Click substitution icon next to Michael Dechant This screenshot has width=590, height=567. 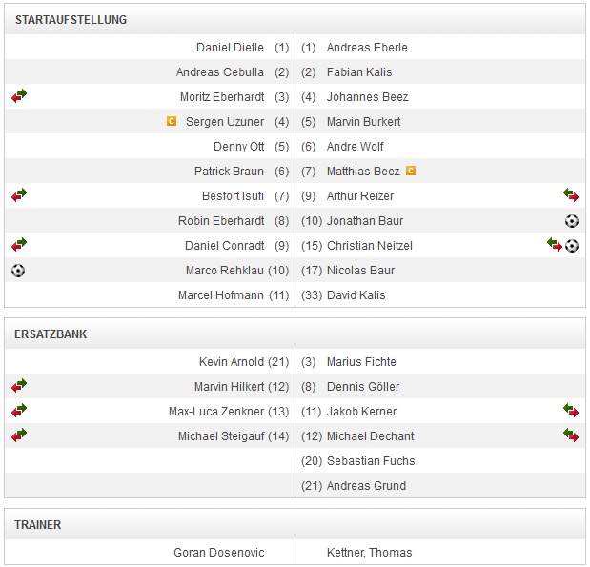tap(571, 435)
